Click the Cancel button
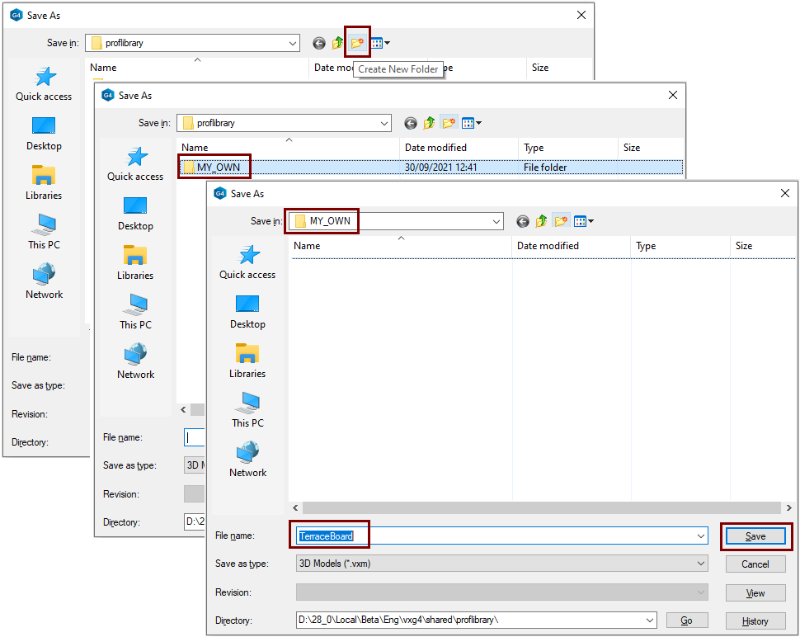This screenshot has height=637, width=800. pos(755,564)
